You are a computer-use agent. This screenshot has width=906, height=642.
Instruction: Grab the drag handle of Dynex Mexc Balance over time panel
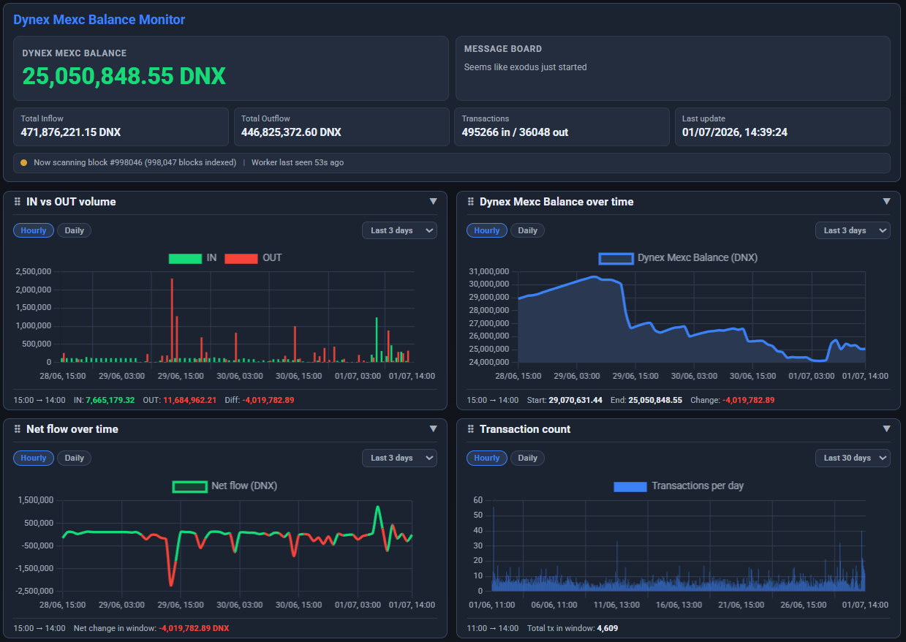tap(471, 202)
